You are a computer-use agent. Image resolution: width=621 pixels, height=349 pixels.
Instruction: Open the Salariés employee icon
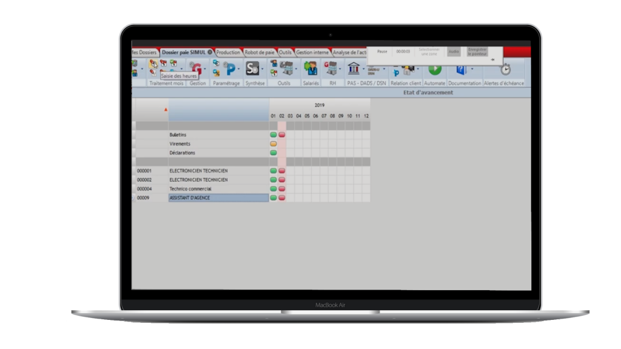(311, 68)
